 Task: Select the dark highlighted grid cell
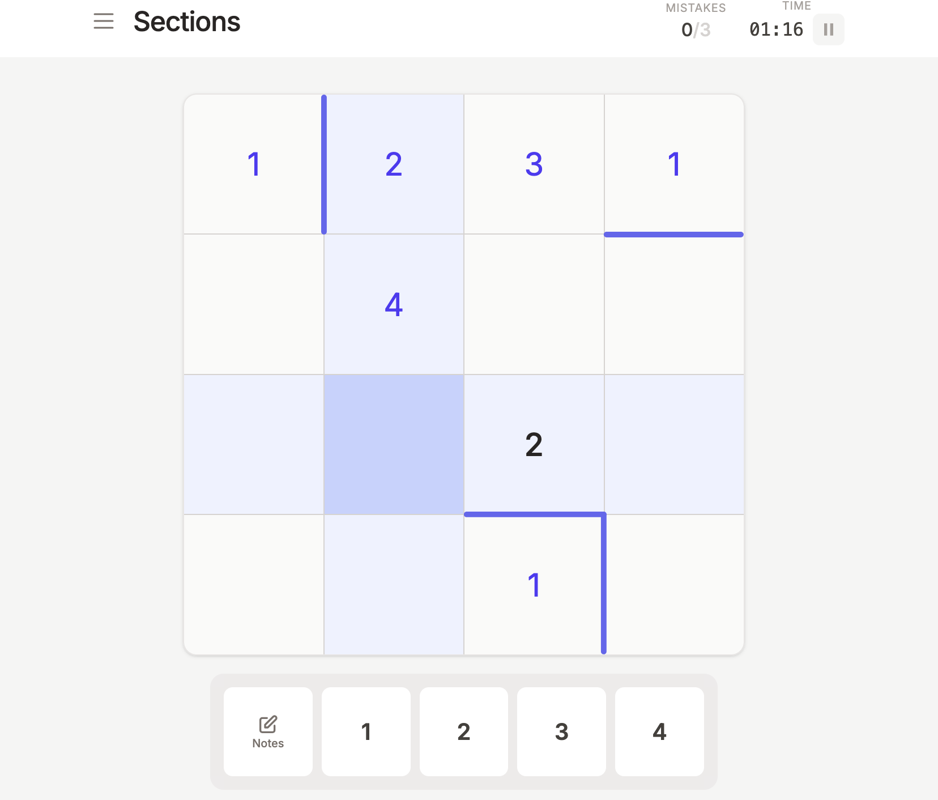point(393,444)
